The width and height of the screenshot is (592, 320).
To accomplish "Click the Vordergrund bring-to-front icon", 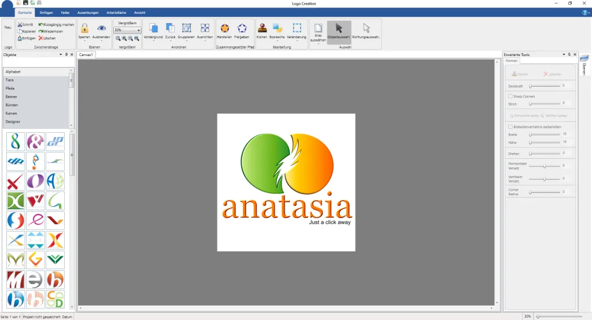I will tap(153, 28).
